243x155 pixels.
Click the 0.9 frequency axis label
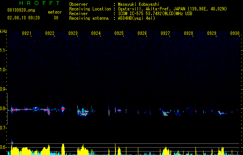(3, 89)
